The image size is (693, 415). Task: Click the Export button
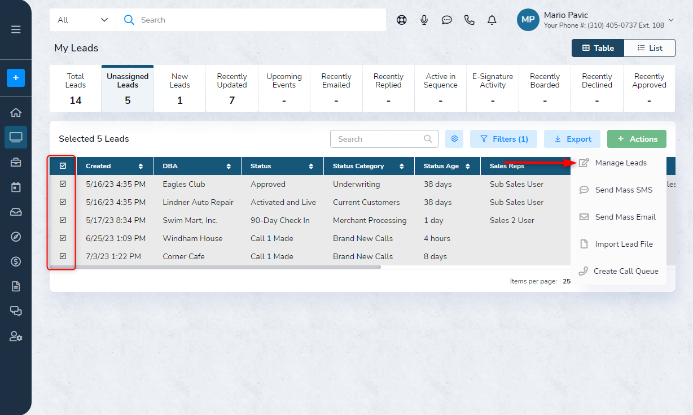click(x=572, y=139)
